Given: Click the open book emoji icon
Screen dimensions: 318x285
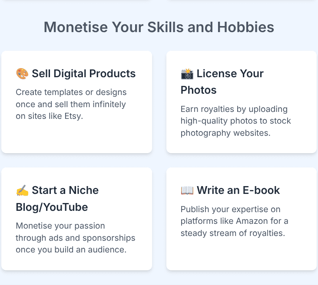Looking at the screenshot, I should pos(187,190).
